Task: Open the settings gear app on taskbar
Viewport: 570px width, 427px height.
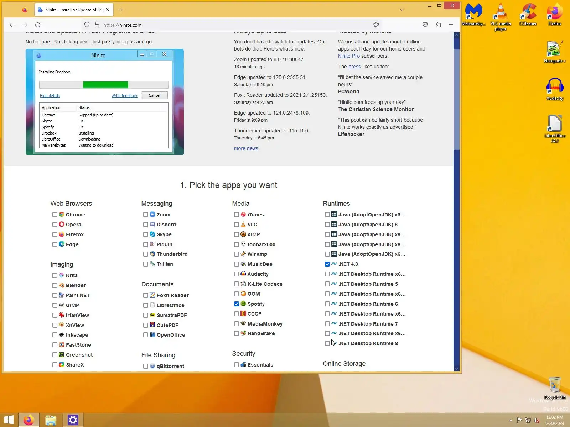Action: click(x=73, y=420)
